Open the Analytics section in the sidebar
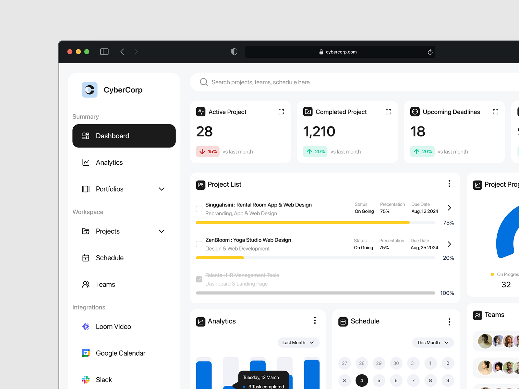Viewport: 519px width, 389px height. click(109, 162)
